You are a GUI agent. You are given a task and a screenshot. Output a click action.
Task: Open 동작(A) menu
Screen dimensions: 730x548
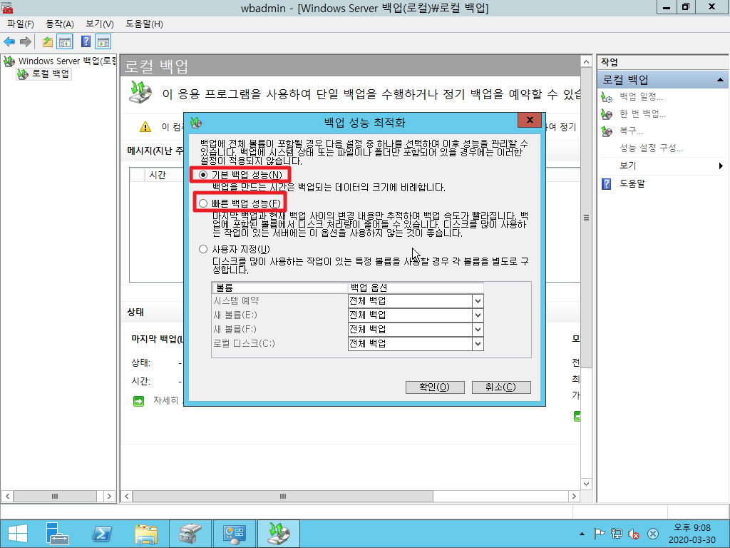60,24
